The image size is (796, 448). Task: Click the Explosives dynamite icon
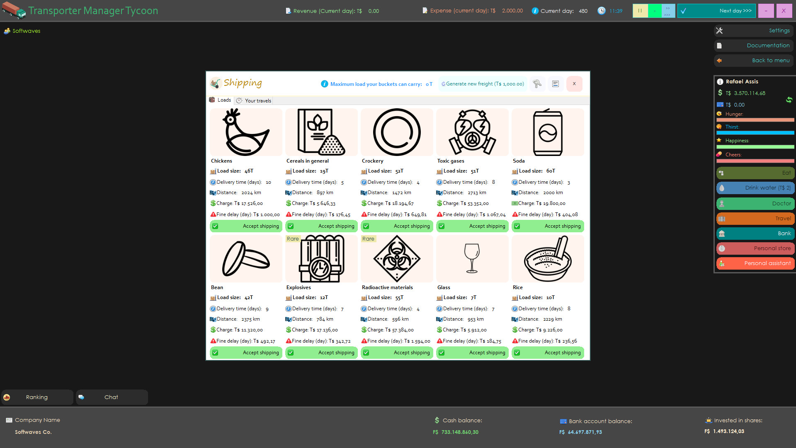321,258
